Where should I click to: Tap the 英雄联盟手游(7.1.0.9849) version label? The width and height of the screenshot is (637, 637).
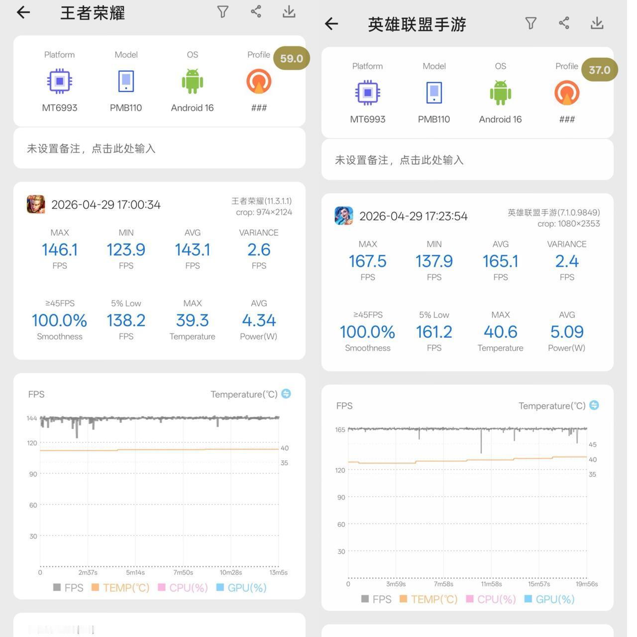(x=554, y=212)
